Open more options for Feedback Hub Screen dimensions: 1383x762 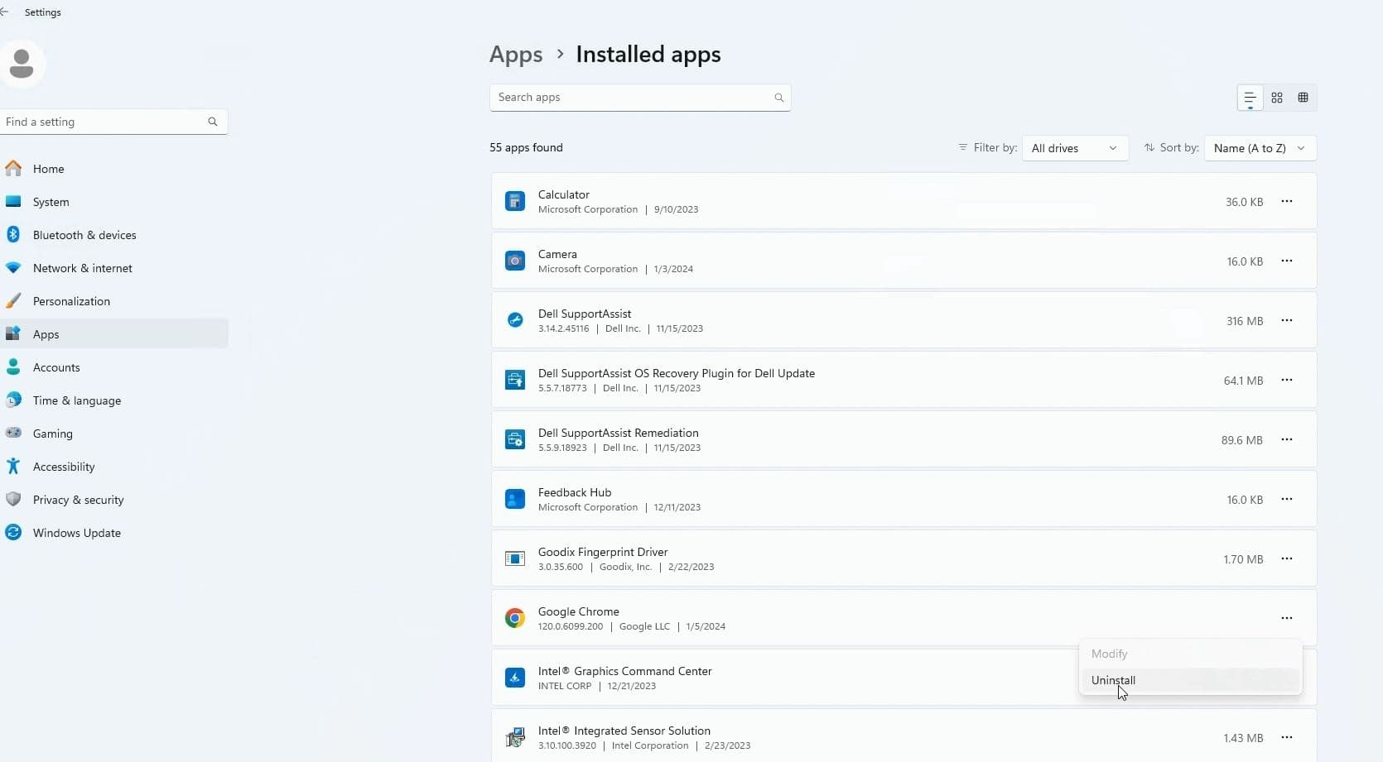[1287, 499]
